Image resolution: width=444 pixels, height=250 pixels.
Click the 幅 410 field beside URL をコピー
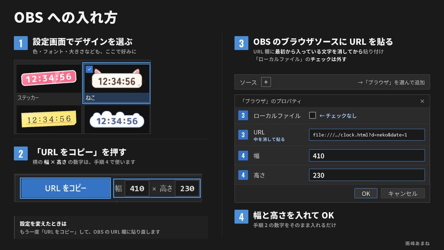pos(137,188)
